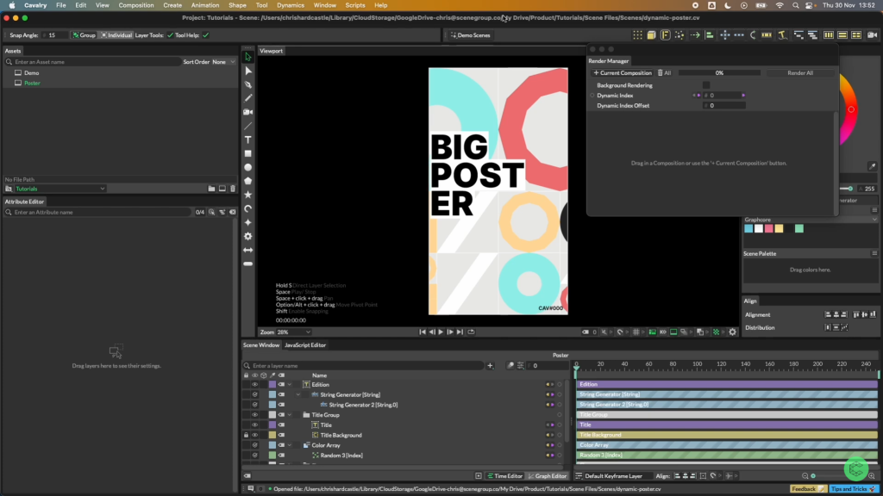Screen dimensions: 883x496
Task: Click the add layer plus icon
Action: point(491,366)
